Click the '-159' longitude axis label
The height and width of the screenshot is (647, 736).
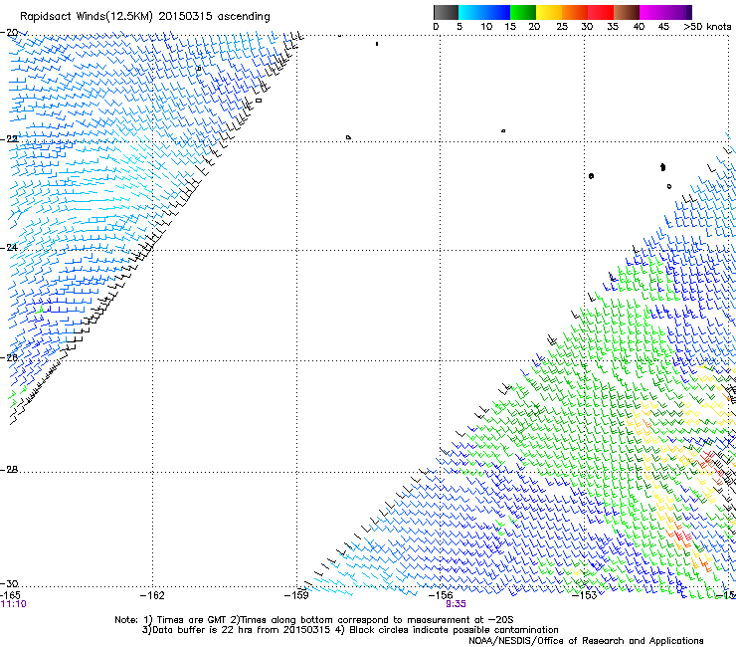point(296,595)
